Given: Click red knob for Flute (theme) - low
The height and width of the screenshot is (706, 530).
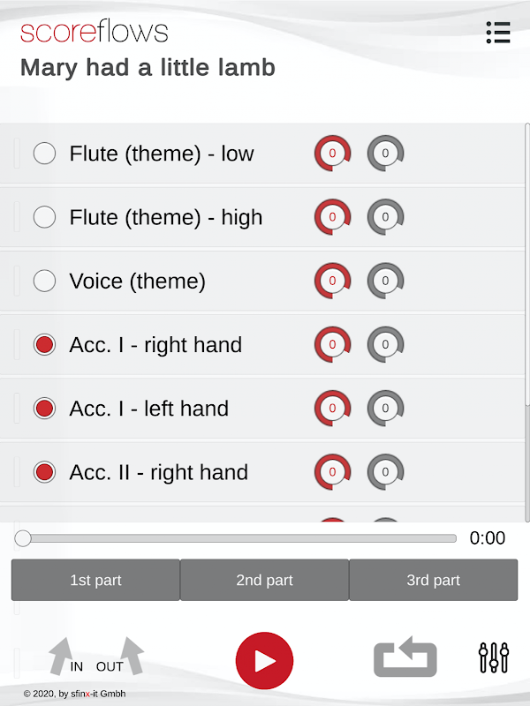Looking at the screenshot, I should [x=332, y=154].
